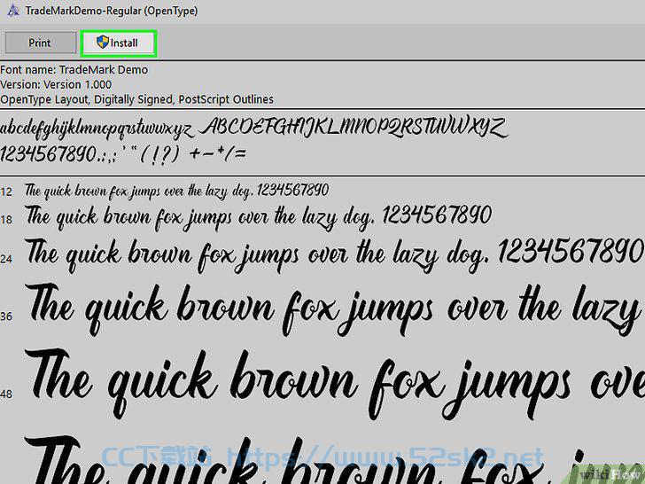Click the lowercase alphabet sample 'abcdefghijklmnopqrstuvwxyz'
This screenshot has width=645, height=484.
97,129
